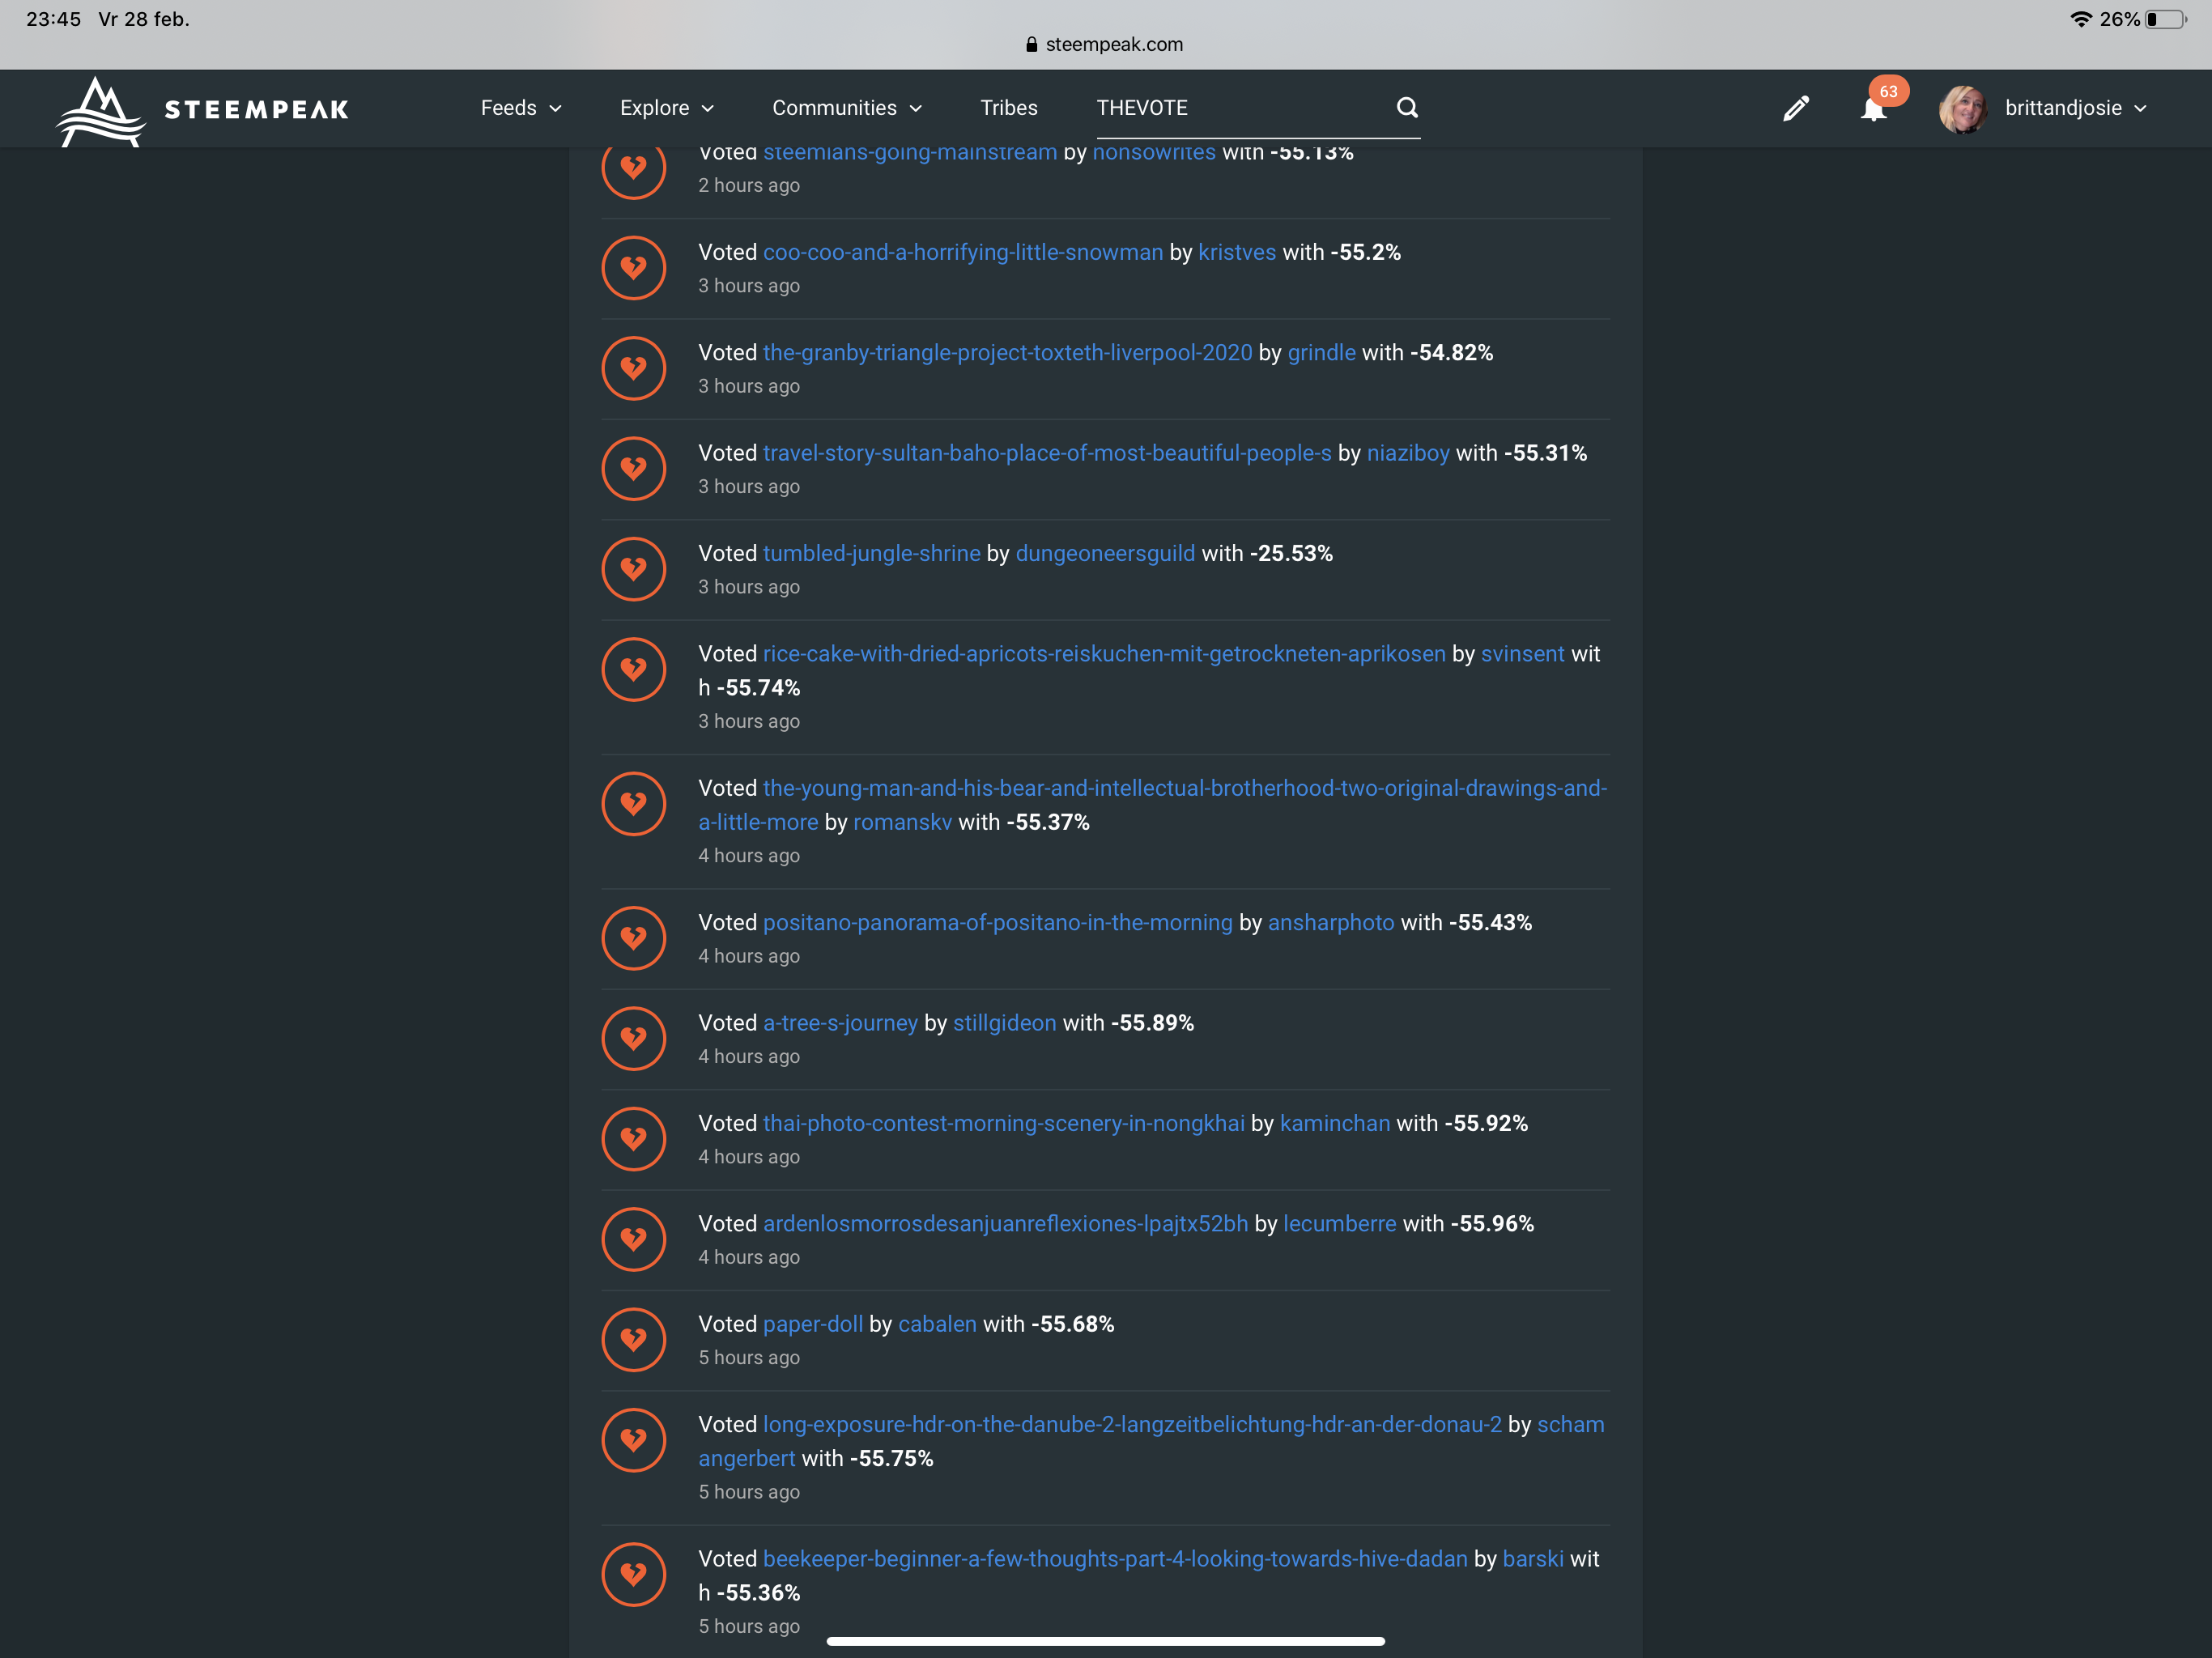
Task: Open the pencil compose post icon
Action: click(x=1796, y=108)
